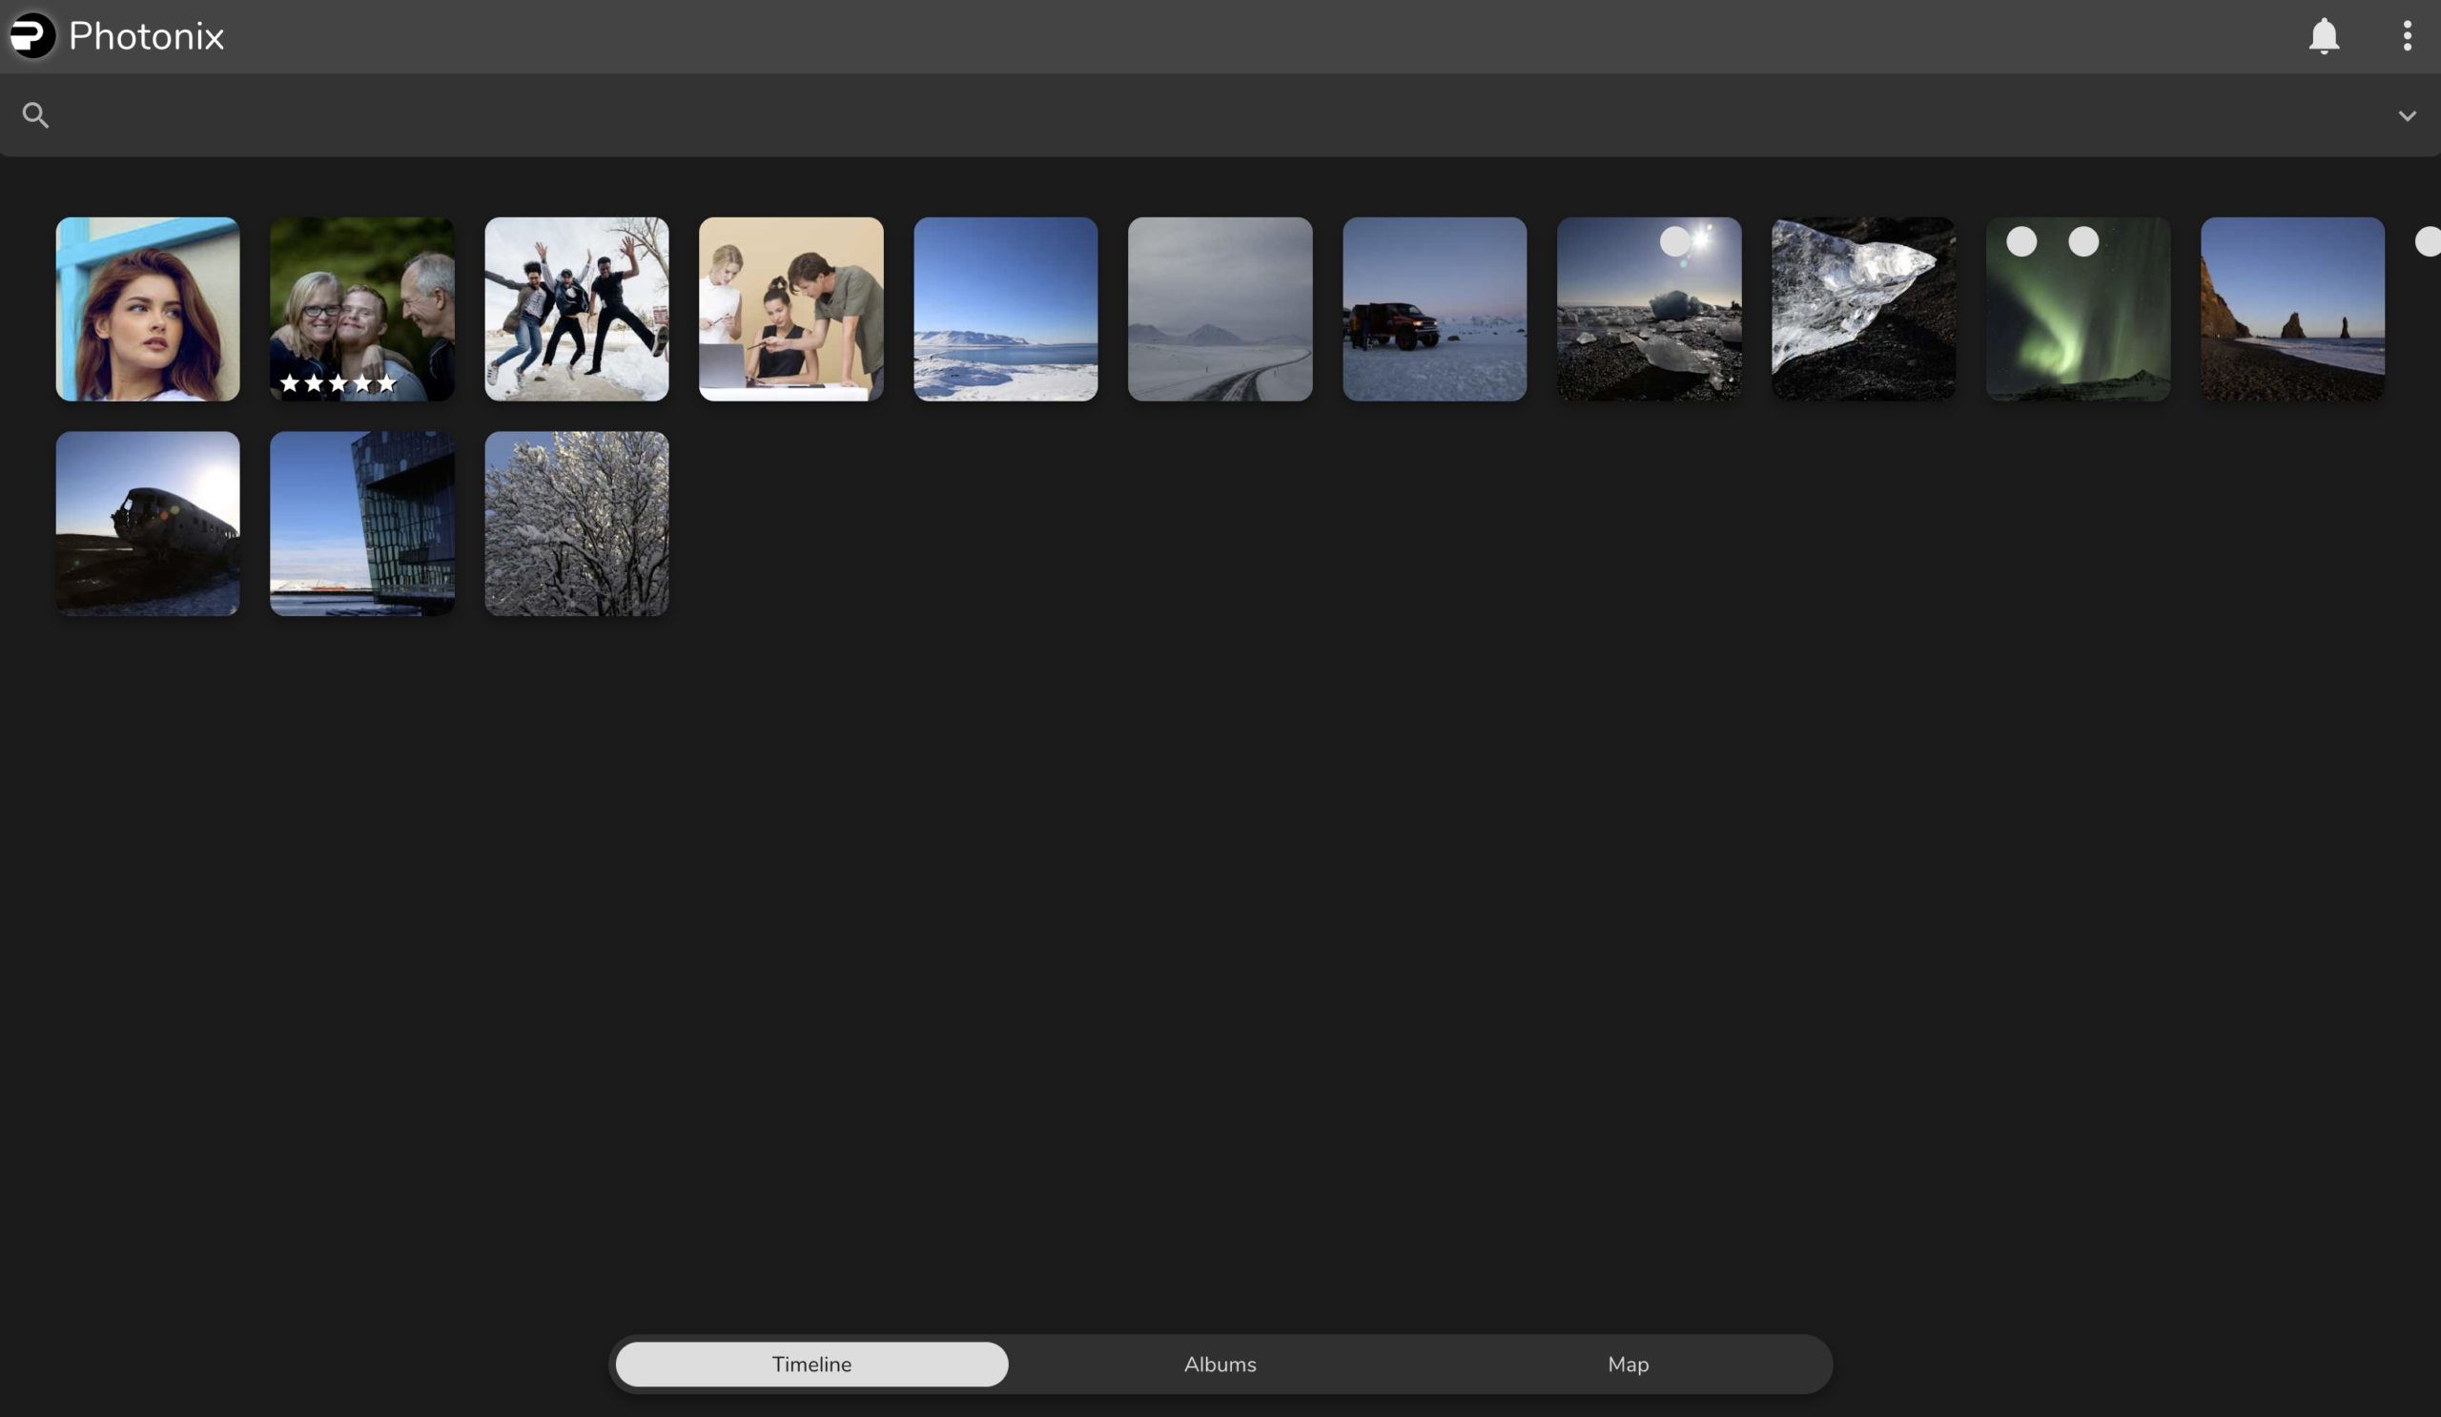Click the star rating on family photo

[338, 382]
